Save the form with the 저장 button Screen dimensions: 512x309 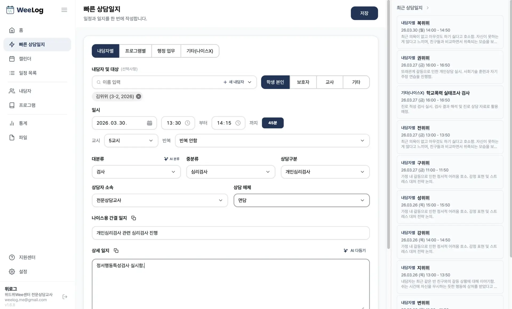pos(364,13)
